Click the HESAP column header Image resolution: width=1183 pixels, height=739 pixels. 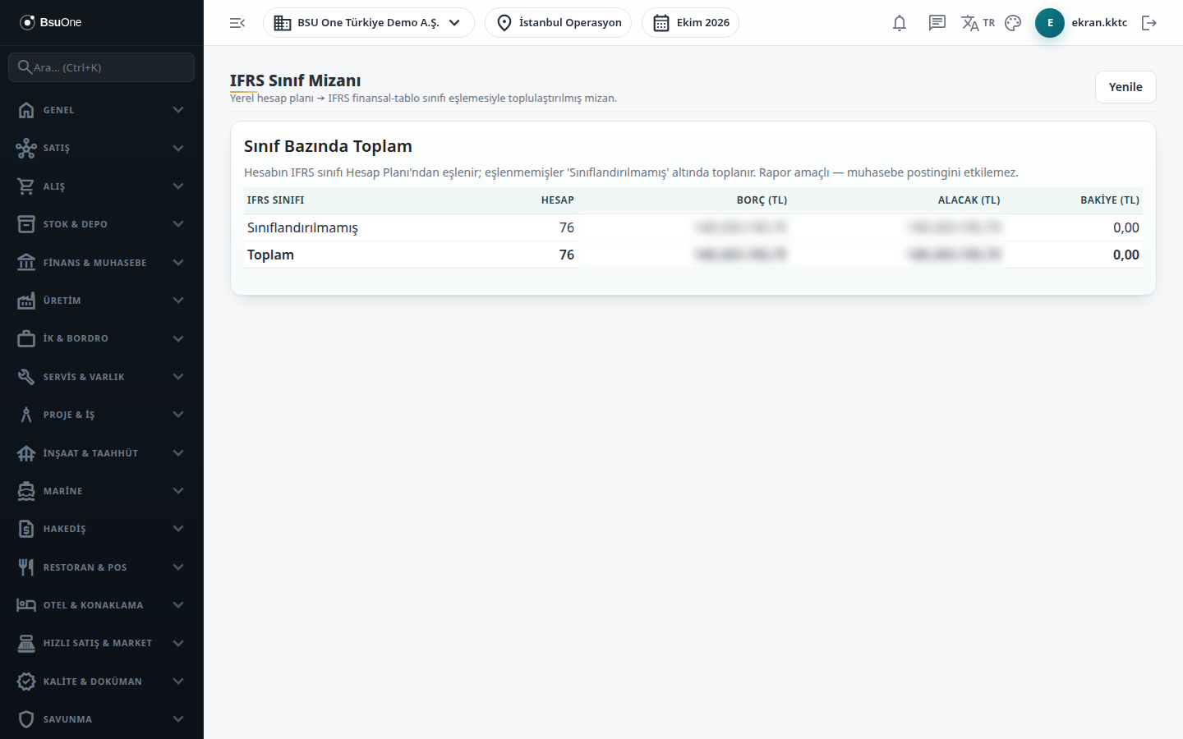click(x=558, y=200)
